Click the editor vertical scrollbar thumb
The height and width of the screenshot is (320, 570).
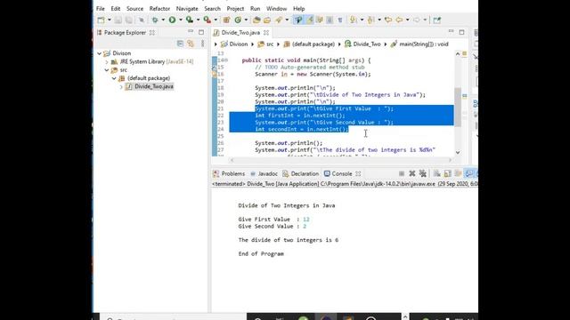pos(458,107)
